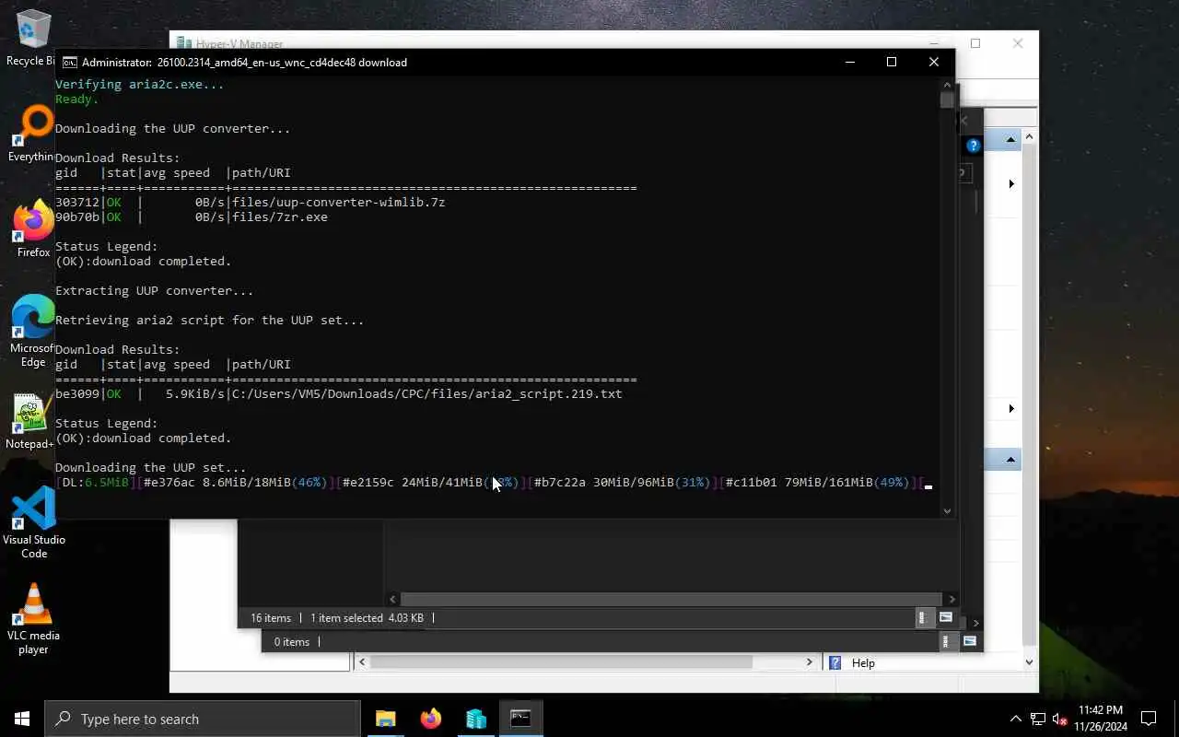Click the Hyper-V horizontal scrollbar left arrow
This screenshot has height=737, width=1179.
362,661
